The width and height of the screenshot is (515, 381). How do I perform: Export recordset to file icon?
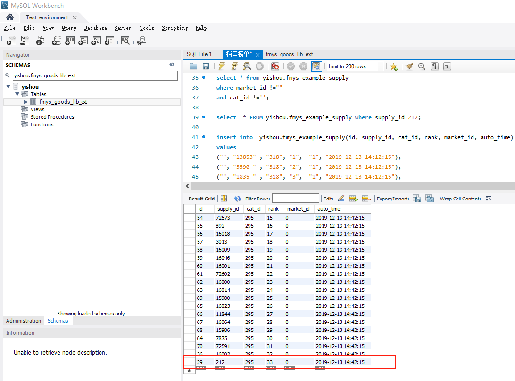(x=417, y=199)
